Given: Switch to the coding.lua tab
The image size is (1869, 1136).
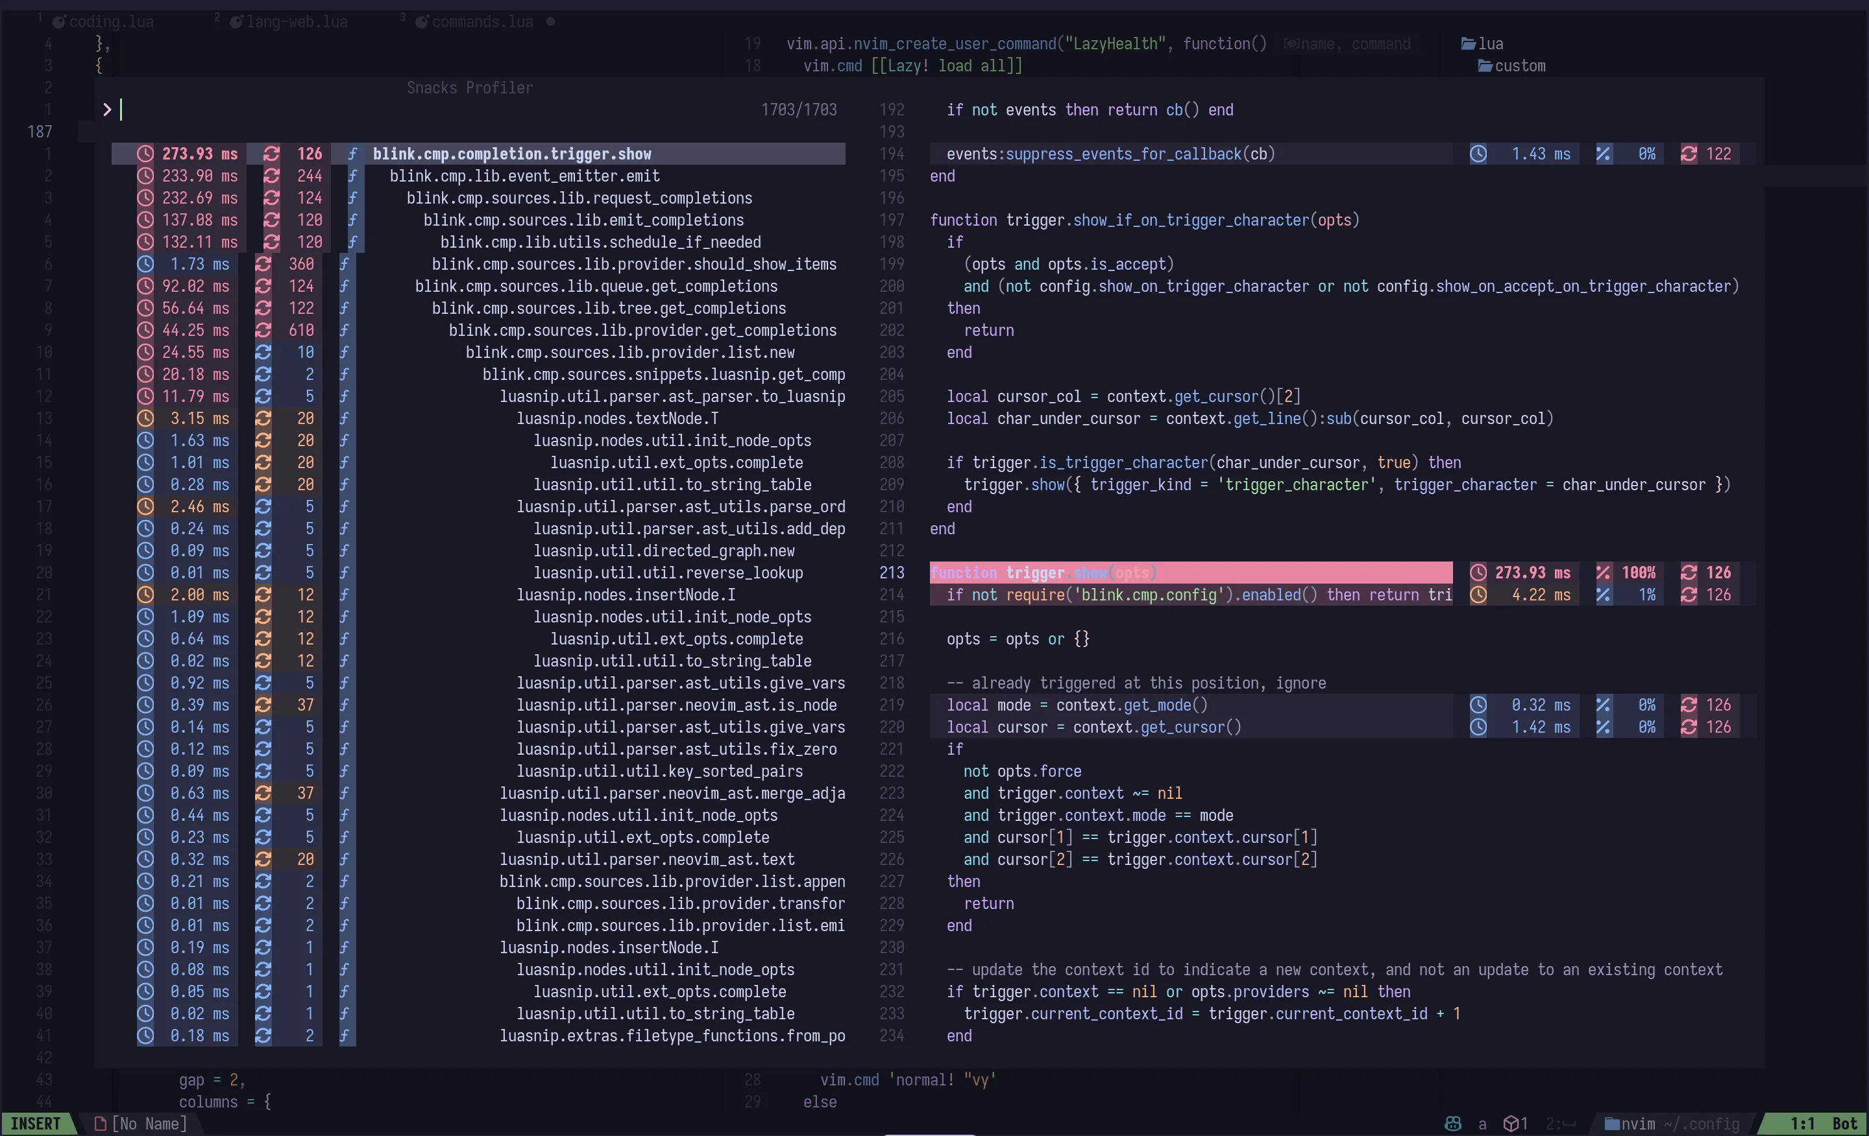Looking at the screenshot, I should tap(103, 22).
